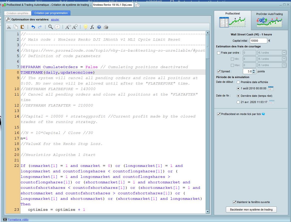Paste from clipboard icon in editor toolbar
The height and width of the screenshot is (222, 291).
22,27
